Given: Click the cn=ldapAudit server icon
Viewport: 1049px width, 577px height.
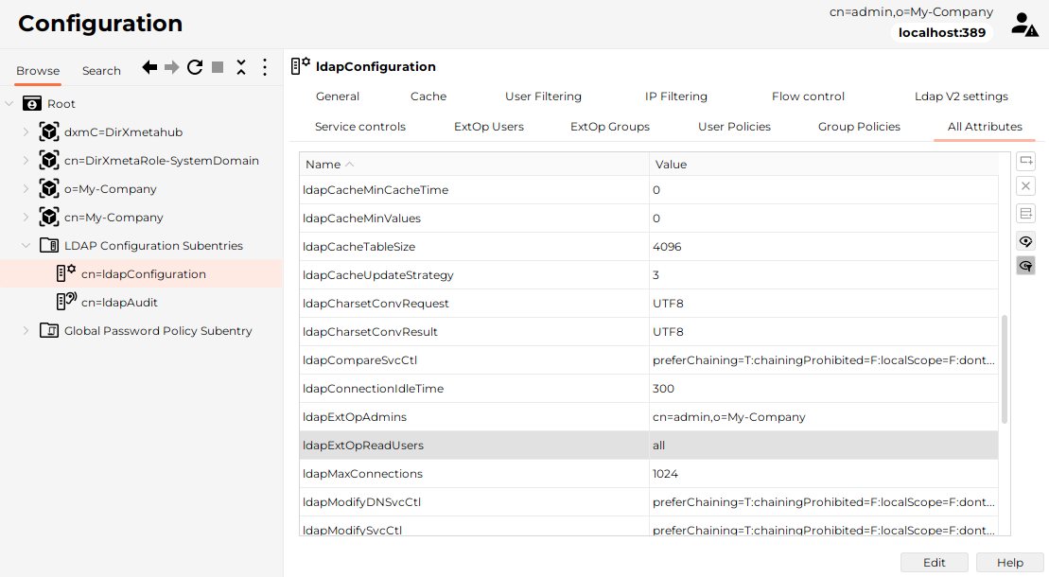Looking at the screenshot, I should click(x=66, y=301).
